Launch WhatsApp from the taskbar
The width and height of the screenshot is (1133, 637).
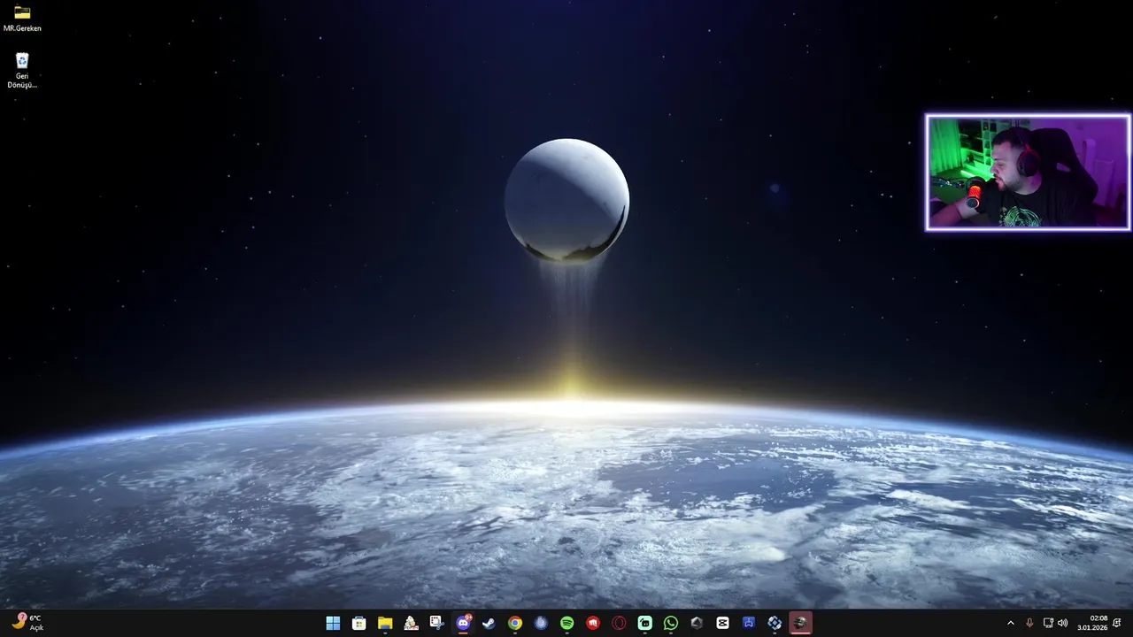[671, 623]
